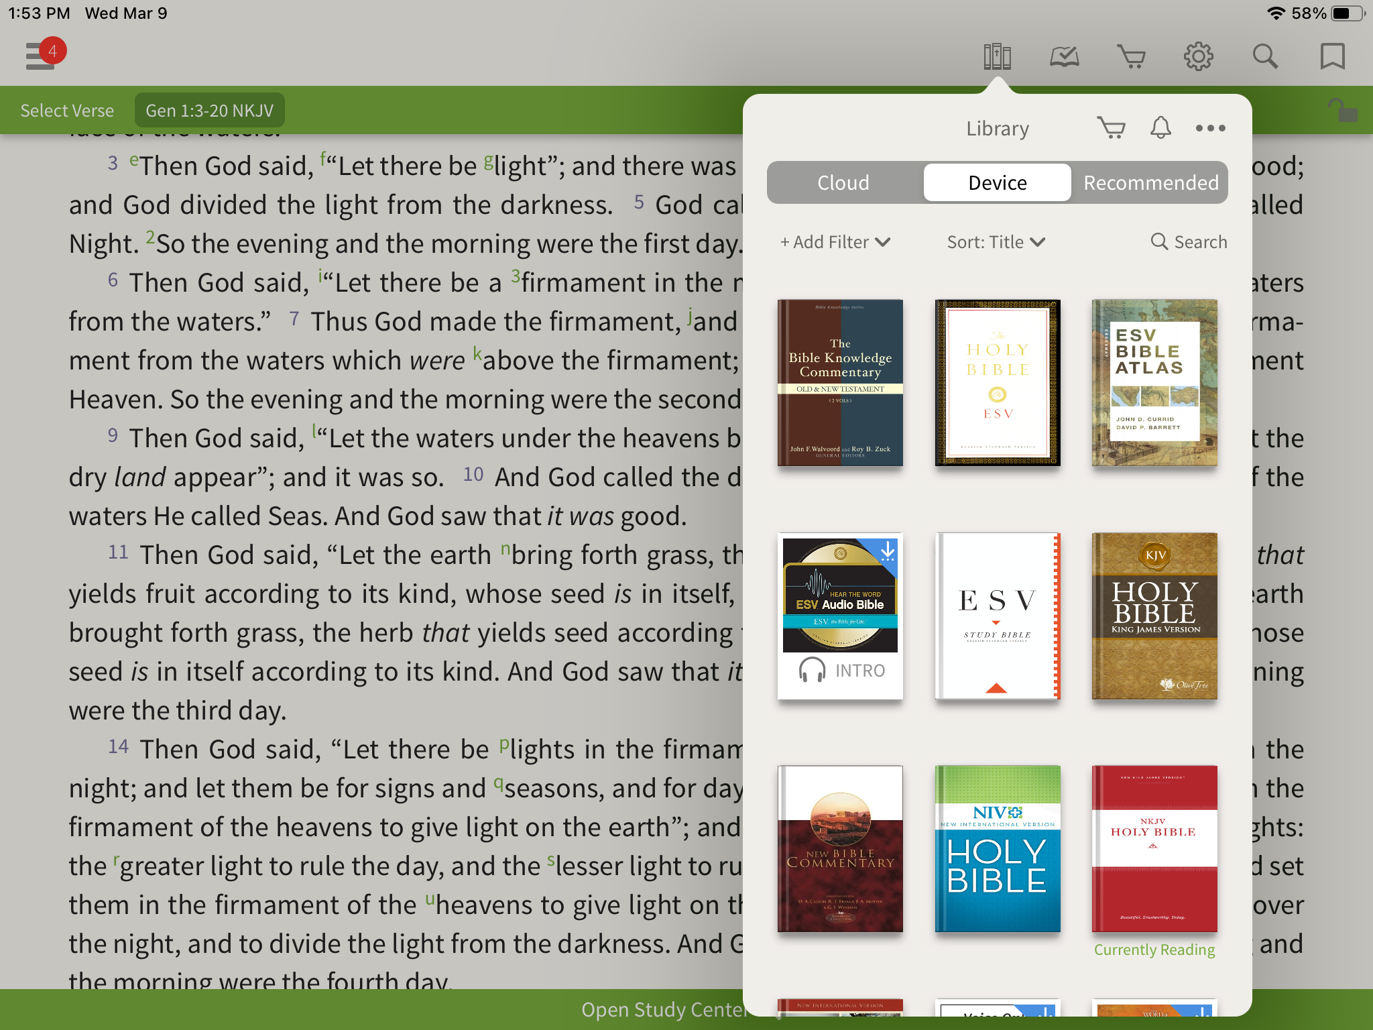Image resolution: width=1373 pixels, height=1030 pixels.
Task: Open the three-dot more options menu
Action: tap(1210, 128)
